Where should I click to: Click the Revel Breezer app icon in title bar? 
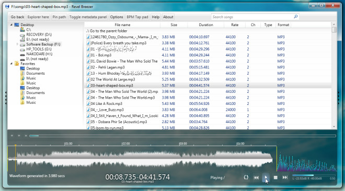point(7,7)
